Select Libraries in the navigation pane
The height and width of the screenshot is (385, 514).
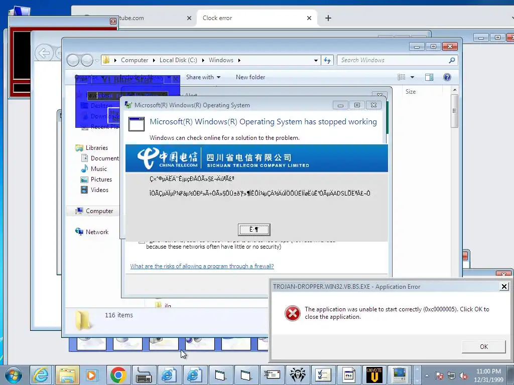pyautogui.click(x=97, y=148)
